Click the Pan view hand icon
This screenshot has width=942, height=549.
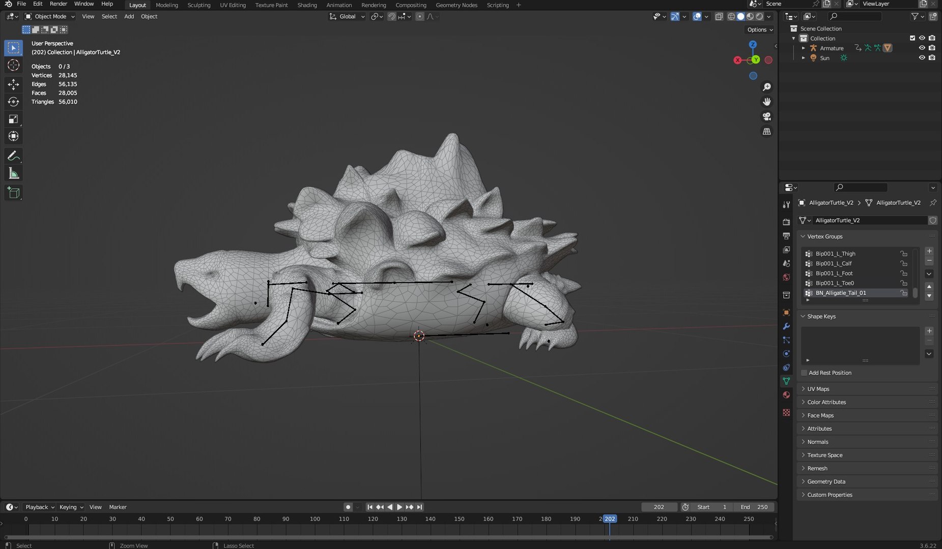[766, 102]
